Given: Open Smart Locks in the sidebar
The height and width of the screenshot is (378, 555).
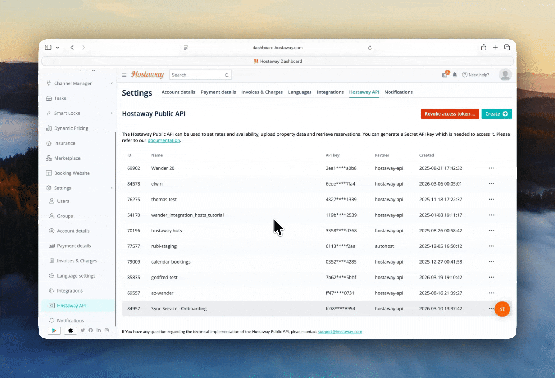Looking at the screenshot, I should pyautogui.click(x=67, y=113).
